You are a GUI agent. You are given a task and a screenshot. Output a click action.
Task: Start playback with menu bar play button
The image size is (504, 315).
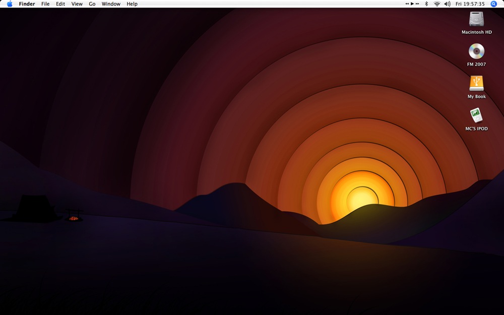click(412, 4)
